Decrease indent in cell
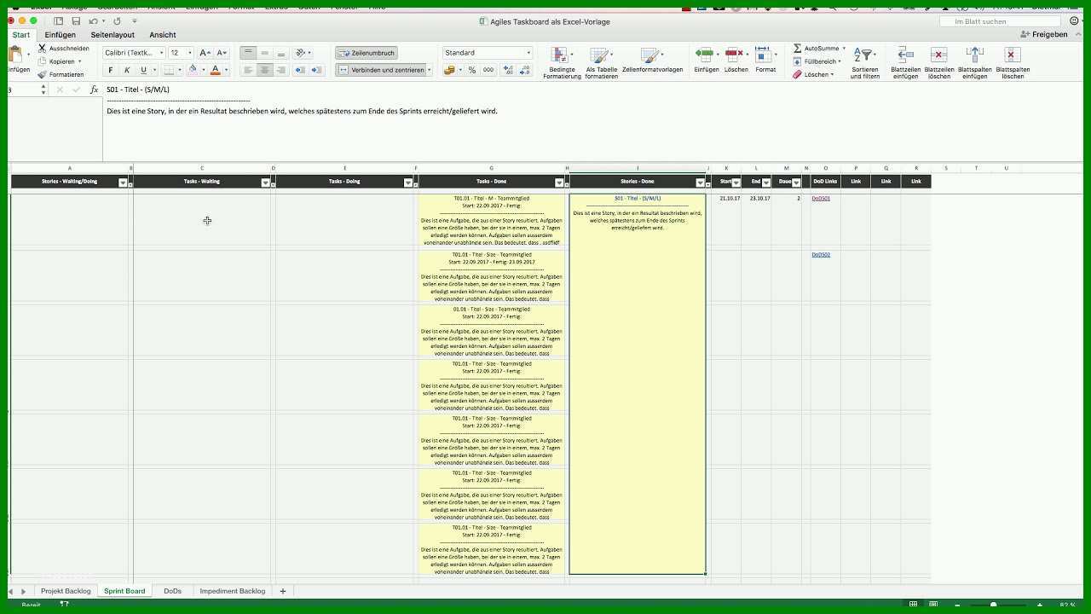This screenshot has height=614, width=1091. coord(300,70)
